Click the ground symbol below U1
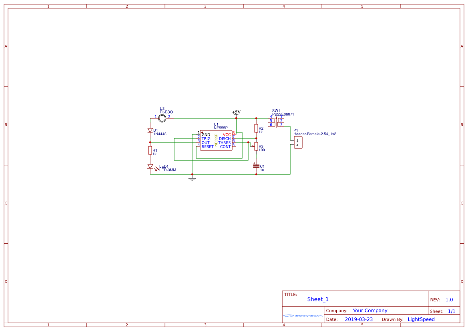Image resolution: width=468 pixels, height=331 pixels. click(x=192, y=179)
